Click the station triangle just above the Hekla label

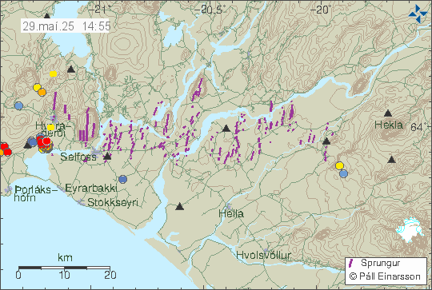click(x=388, y=113)
